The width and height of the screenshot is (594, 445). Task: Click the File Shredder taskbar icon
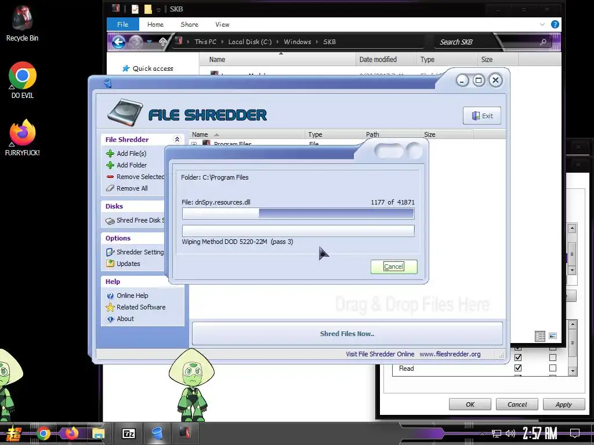coord(157,433)
